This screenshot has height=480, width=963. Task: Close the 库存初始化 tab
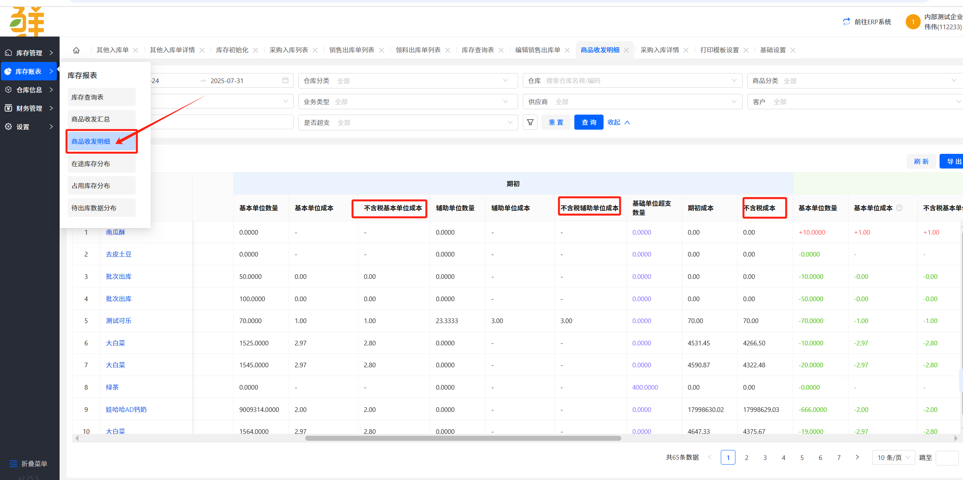pos(255,50)
